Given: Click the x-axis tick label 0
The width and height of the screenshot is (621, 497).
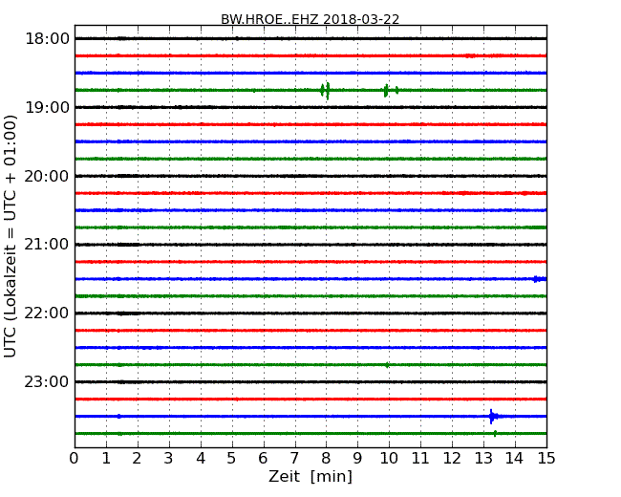Looking at the screenshot, I should pyautogui.click(x=75, y=459).
